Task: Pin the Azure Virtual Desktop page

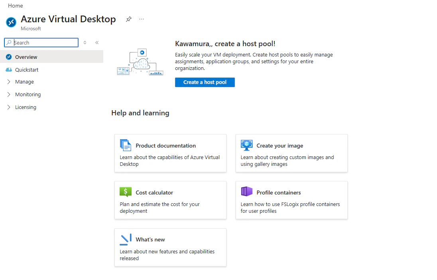Action: point(128,19)
